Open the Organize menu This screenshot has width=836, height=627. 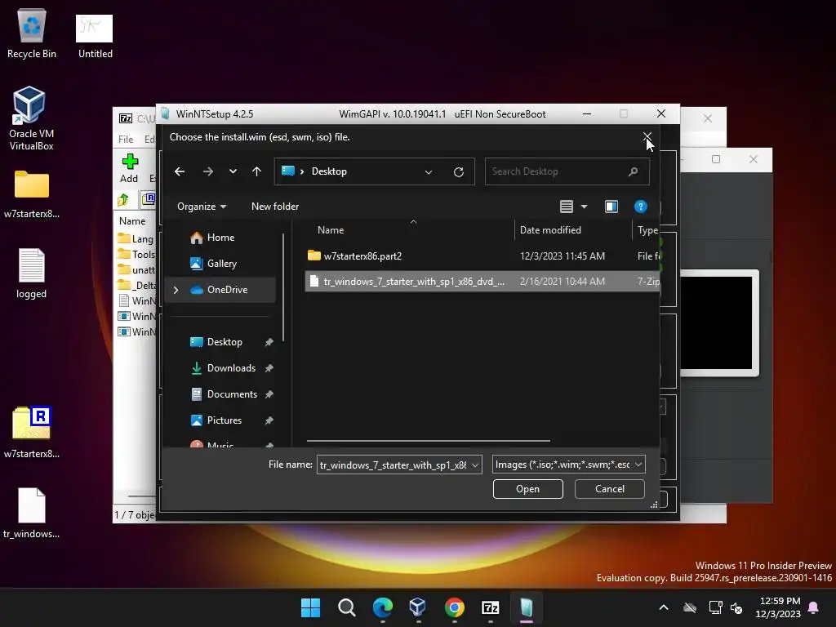202,207
